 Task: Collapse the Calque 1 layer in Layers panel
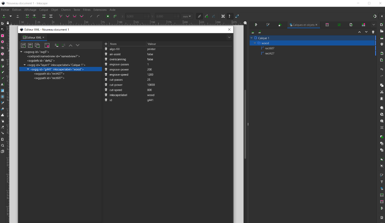pyautogui.click(x=252, y=38)
